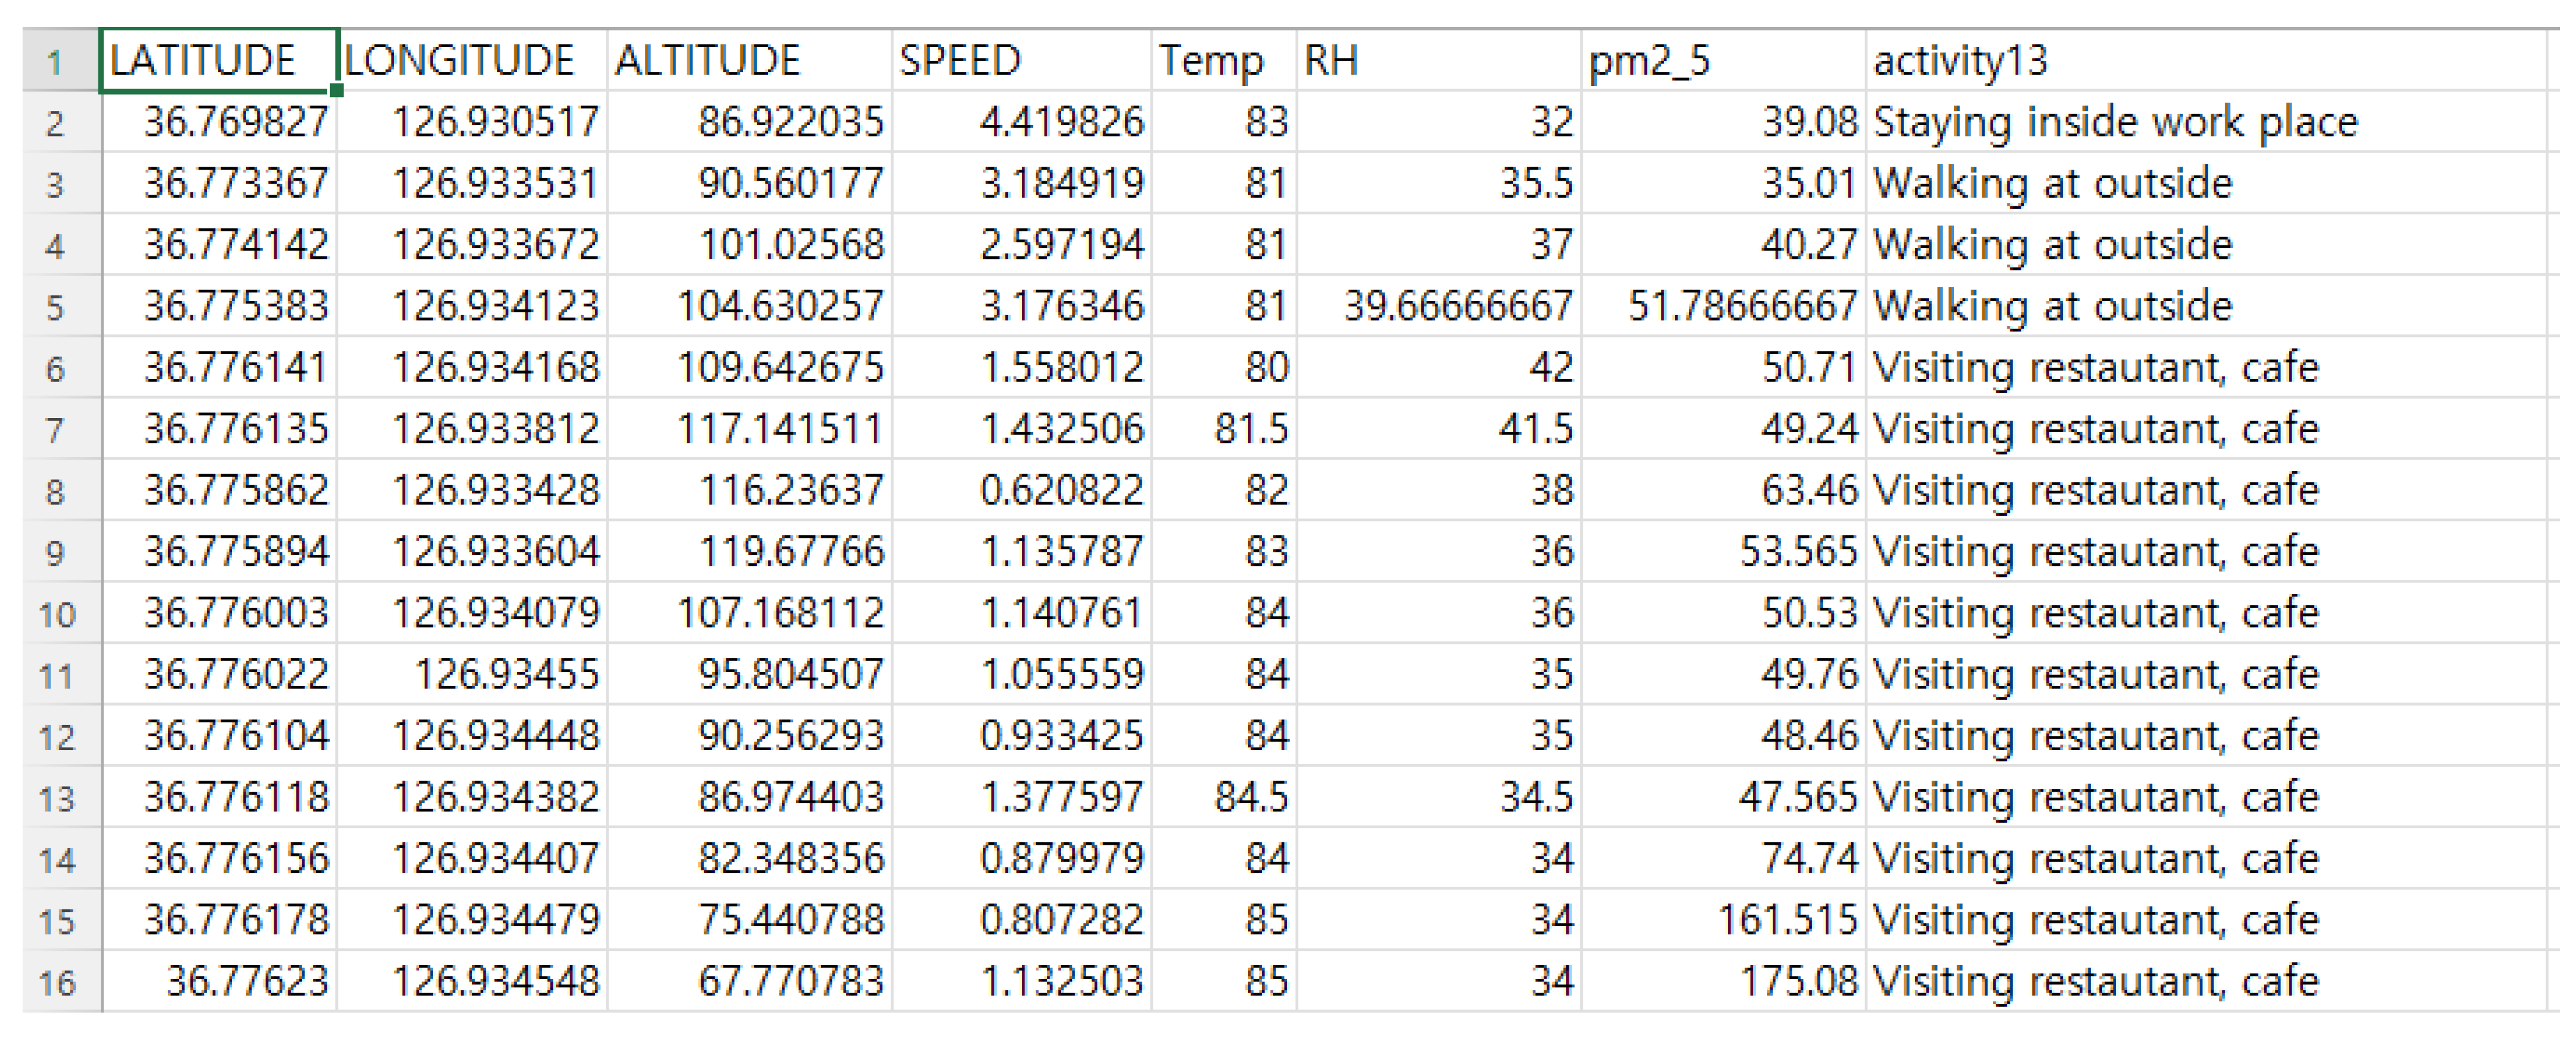This screenshot has width=2576, height=1037.
Task: Click the fill handle on the LATITUDE cell
Action: click(x=337, y=91)
